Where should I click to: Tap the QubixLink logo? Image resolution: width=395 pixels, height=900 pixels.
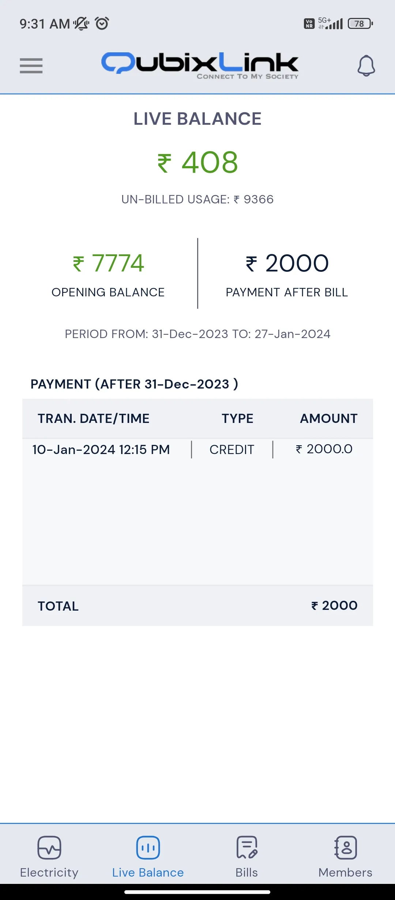pos(200,65)
